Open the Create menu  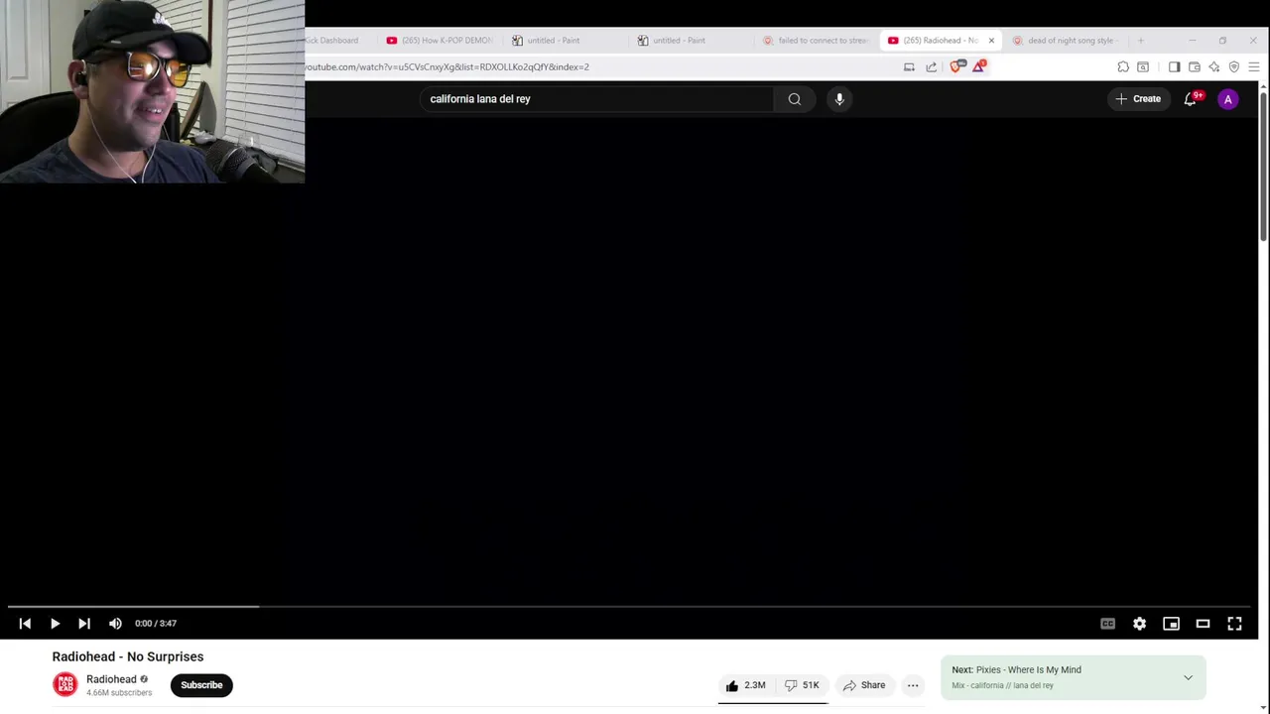tap(1137, 99)
